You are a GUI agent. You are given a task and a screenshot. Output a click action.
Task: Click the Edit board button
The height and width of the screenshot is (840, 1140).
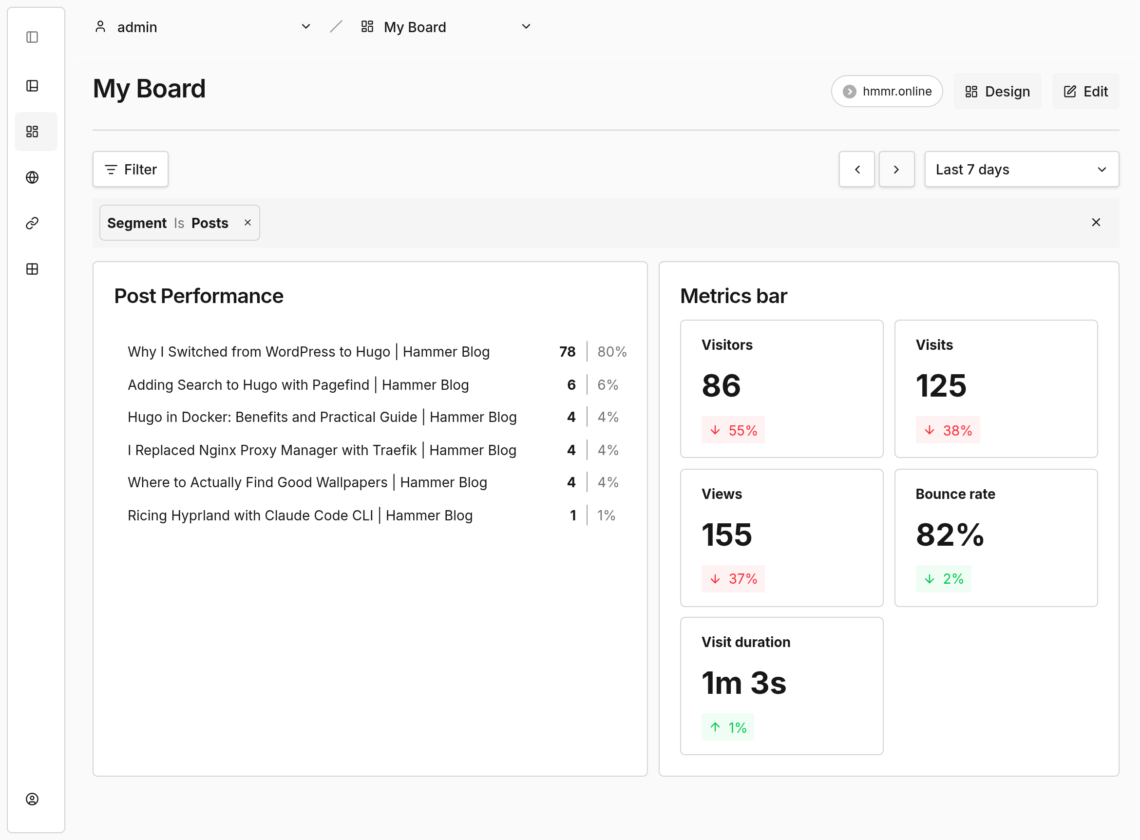[1085, 92]
